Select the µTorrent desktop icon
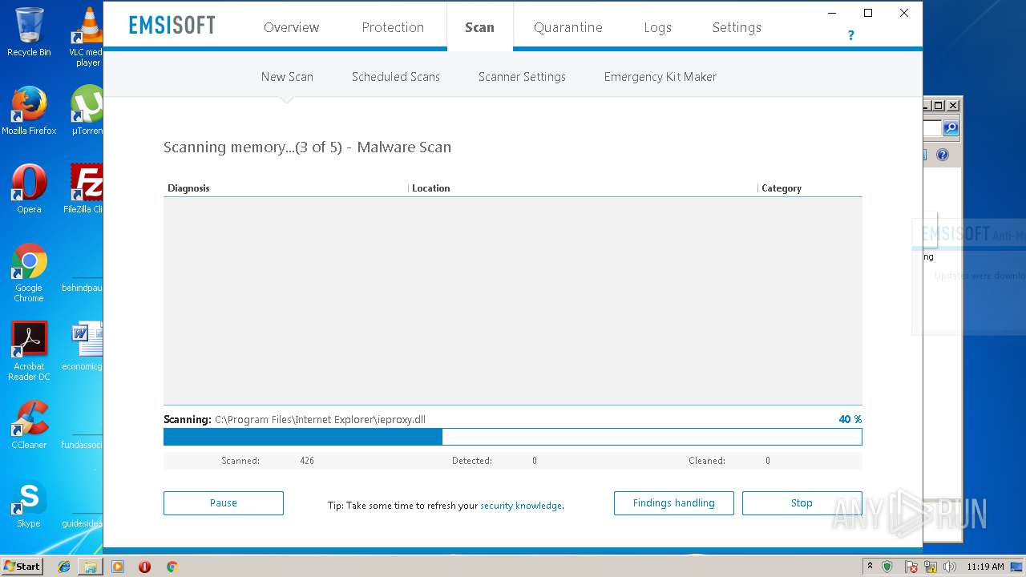 pyautogui.click(x=87, y=111)
